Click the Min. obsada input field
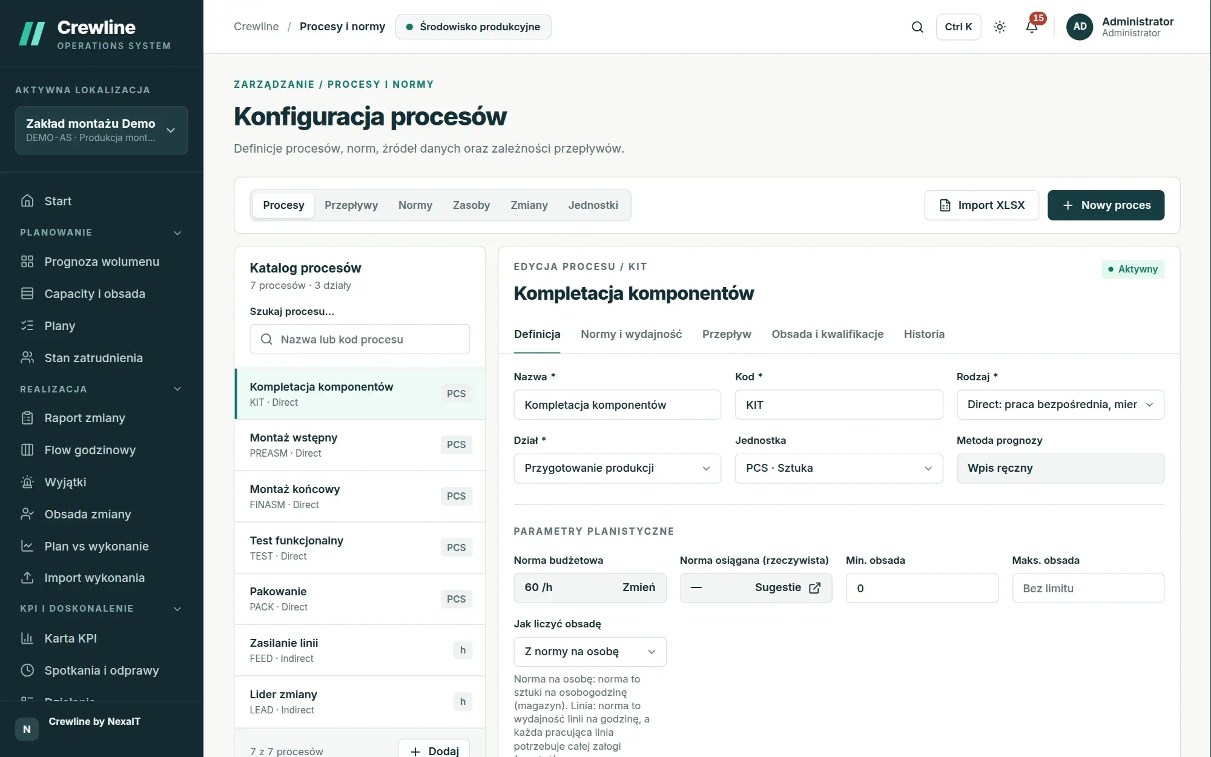 [922, 588]
